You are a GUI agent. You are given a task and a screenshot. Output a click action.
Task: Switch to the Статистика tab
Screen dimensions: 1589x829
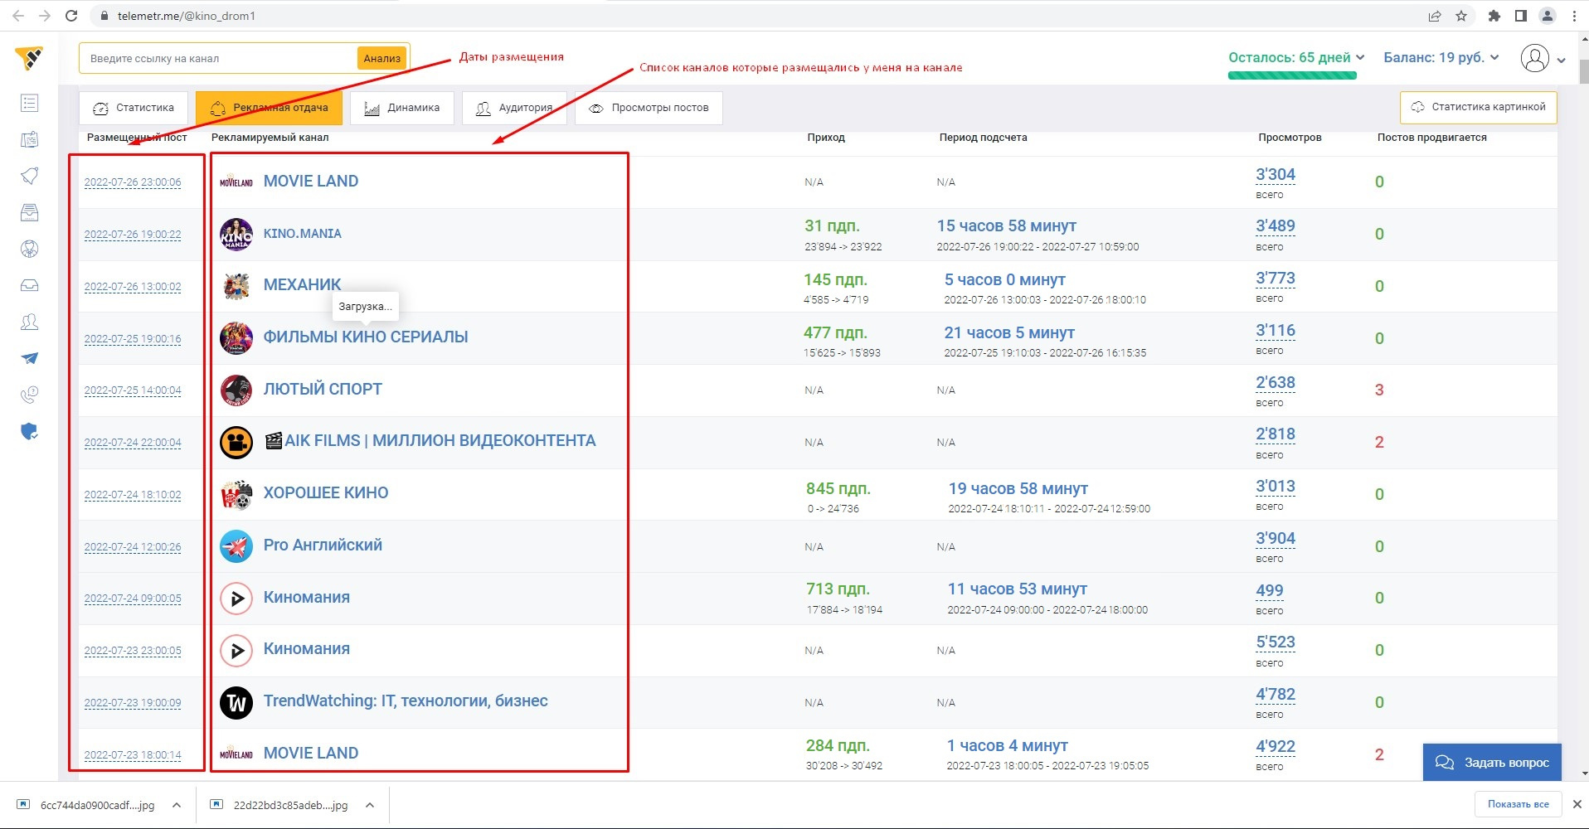tap(134, 108)
